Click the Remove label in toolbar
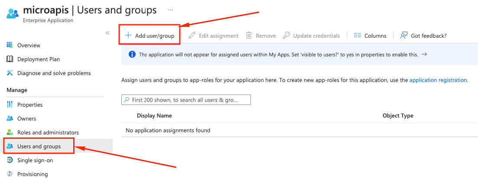The image size is (478, 183). point(266,36)
